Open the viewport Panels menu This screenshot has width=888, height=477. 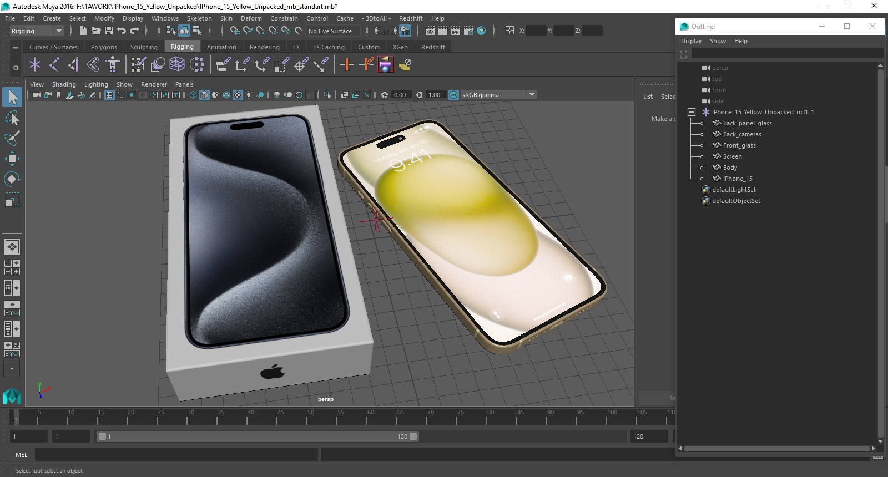tap(184, 84)
